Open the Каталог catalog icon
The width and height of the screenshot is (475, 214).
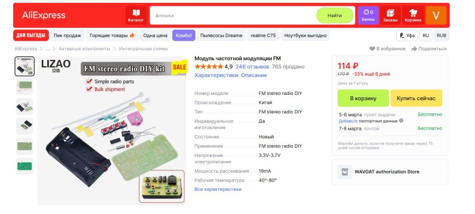(x=136, y=16)
